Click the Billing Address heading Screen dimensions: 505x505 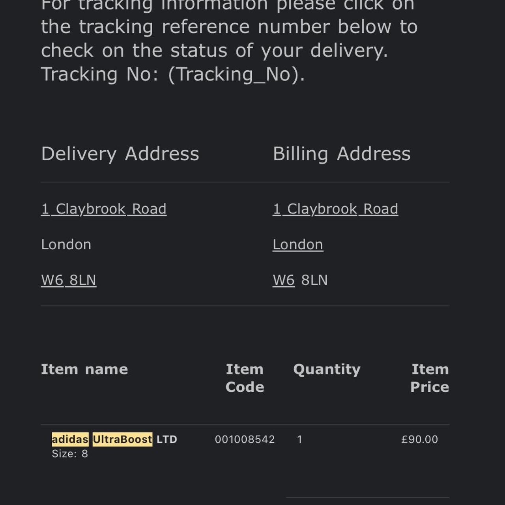point(342,154)
